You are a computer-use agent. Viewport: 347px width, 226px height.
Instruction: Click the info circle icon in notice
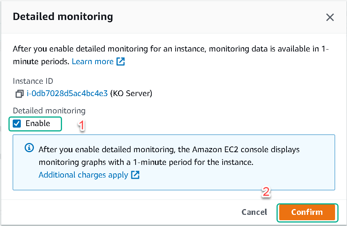tap(29, 148)
